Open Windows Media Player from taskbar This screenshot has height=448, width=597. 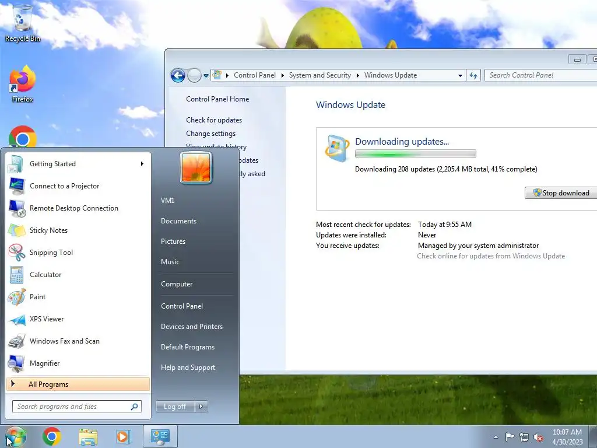(123, 436)
